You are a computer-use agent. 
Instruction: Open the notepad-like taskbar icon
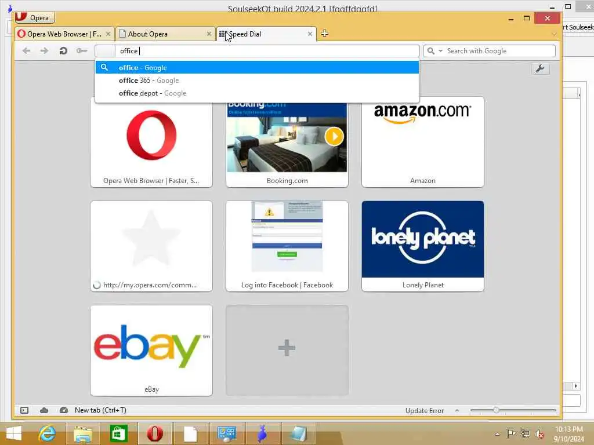pyautogui.click(x=299, y=433)
